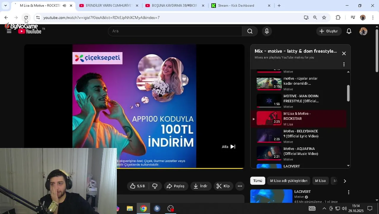Switch to EFENDİLER YARIN CUMHURİYET tab
Screen dimensions: 379x214
point(109,6)
